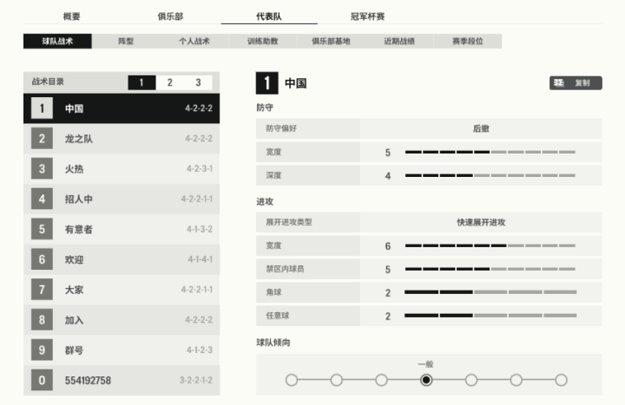Select tactic slot 3 火热
The height and width of the screenshot is (405, 625).
(x=122, y=169)
